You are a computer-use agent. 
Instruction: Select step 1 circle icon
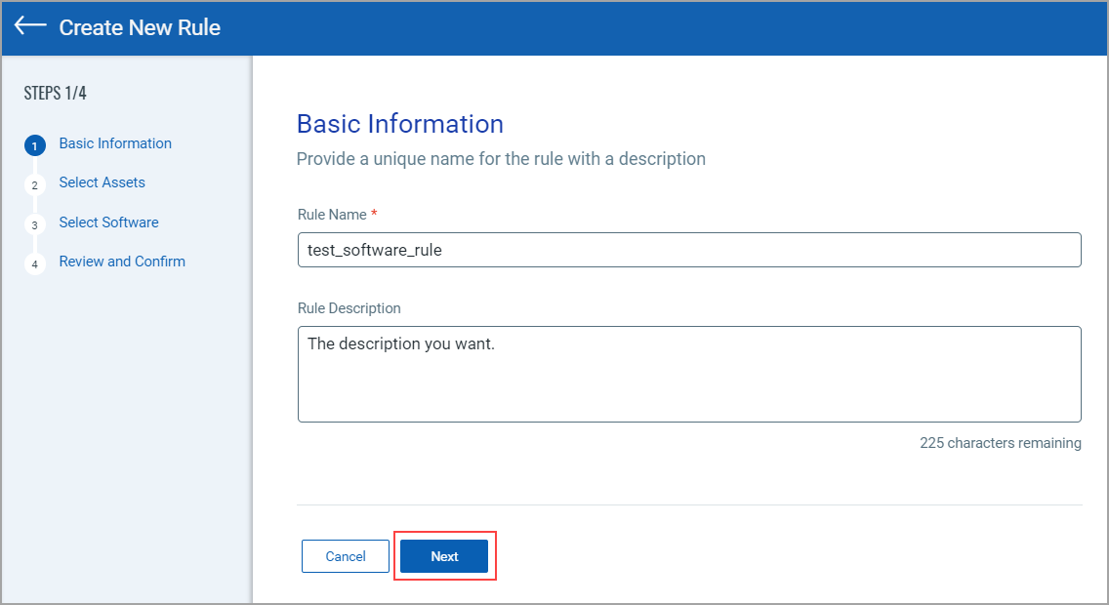35,145
